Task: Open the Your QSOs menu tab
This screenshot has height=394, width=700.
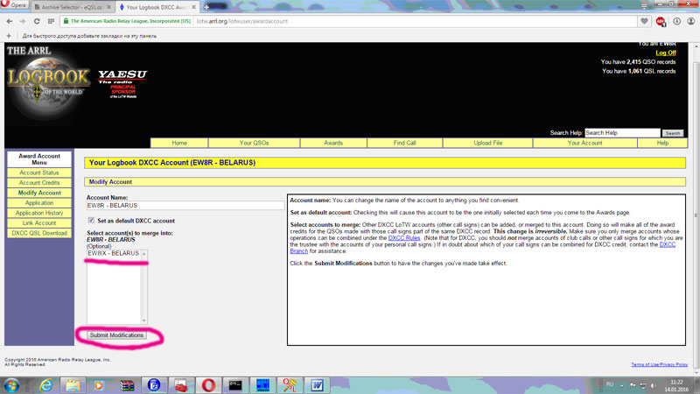Action: [254, 143]
